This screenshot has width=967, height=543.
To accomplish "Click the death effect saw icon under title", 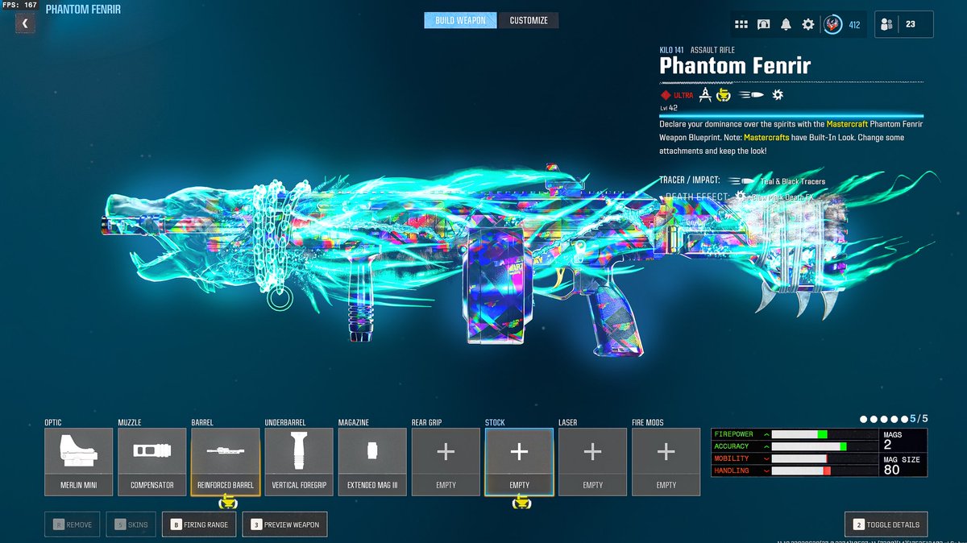I will click(778, 95).
